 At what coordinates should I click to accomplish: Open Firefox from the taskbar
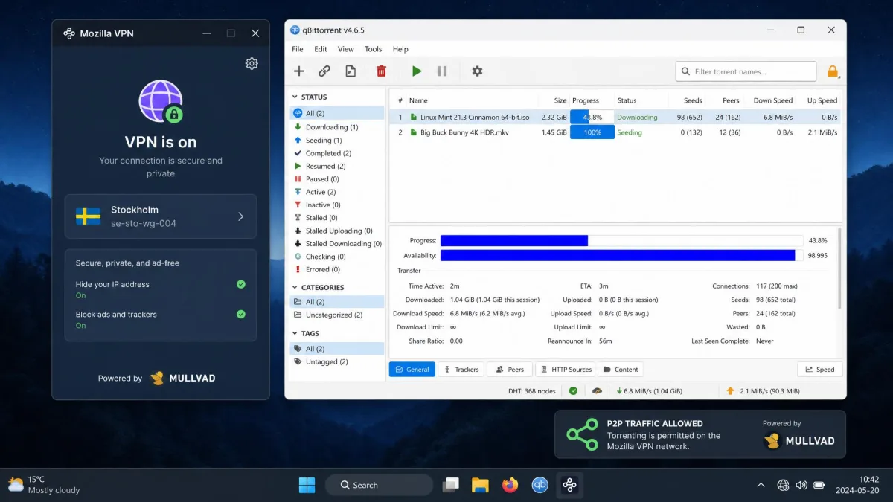click(510, 485)
